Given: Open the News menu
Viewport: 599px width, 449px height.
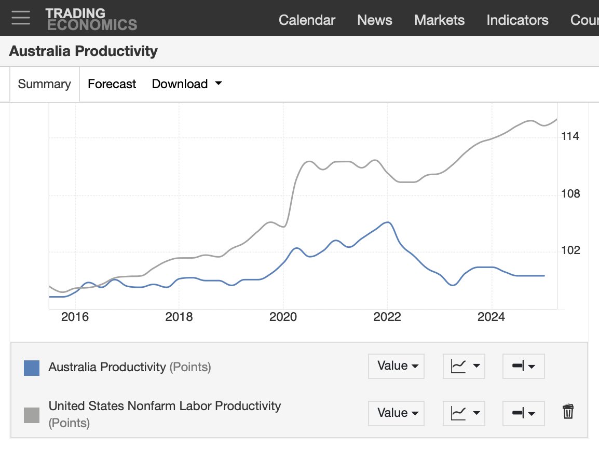Looking at the screenshot, I should [x=374, y=20].
